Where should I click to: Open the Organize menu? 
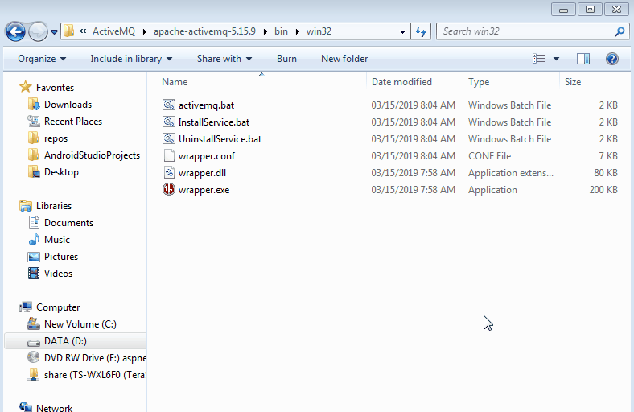(x=42, y=59)
